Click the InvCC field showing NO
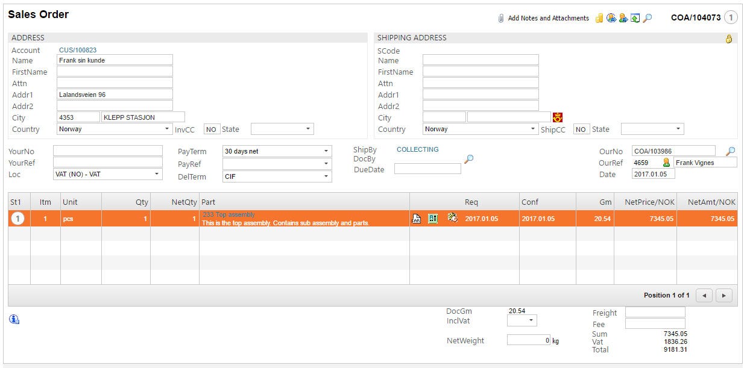Image resolution: width=747 pixels, height=368 pixels. (212, 129)
